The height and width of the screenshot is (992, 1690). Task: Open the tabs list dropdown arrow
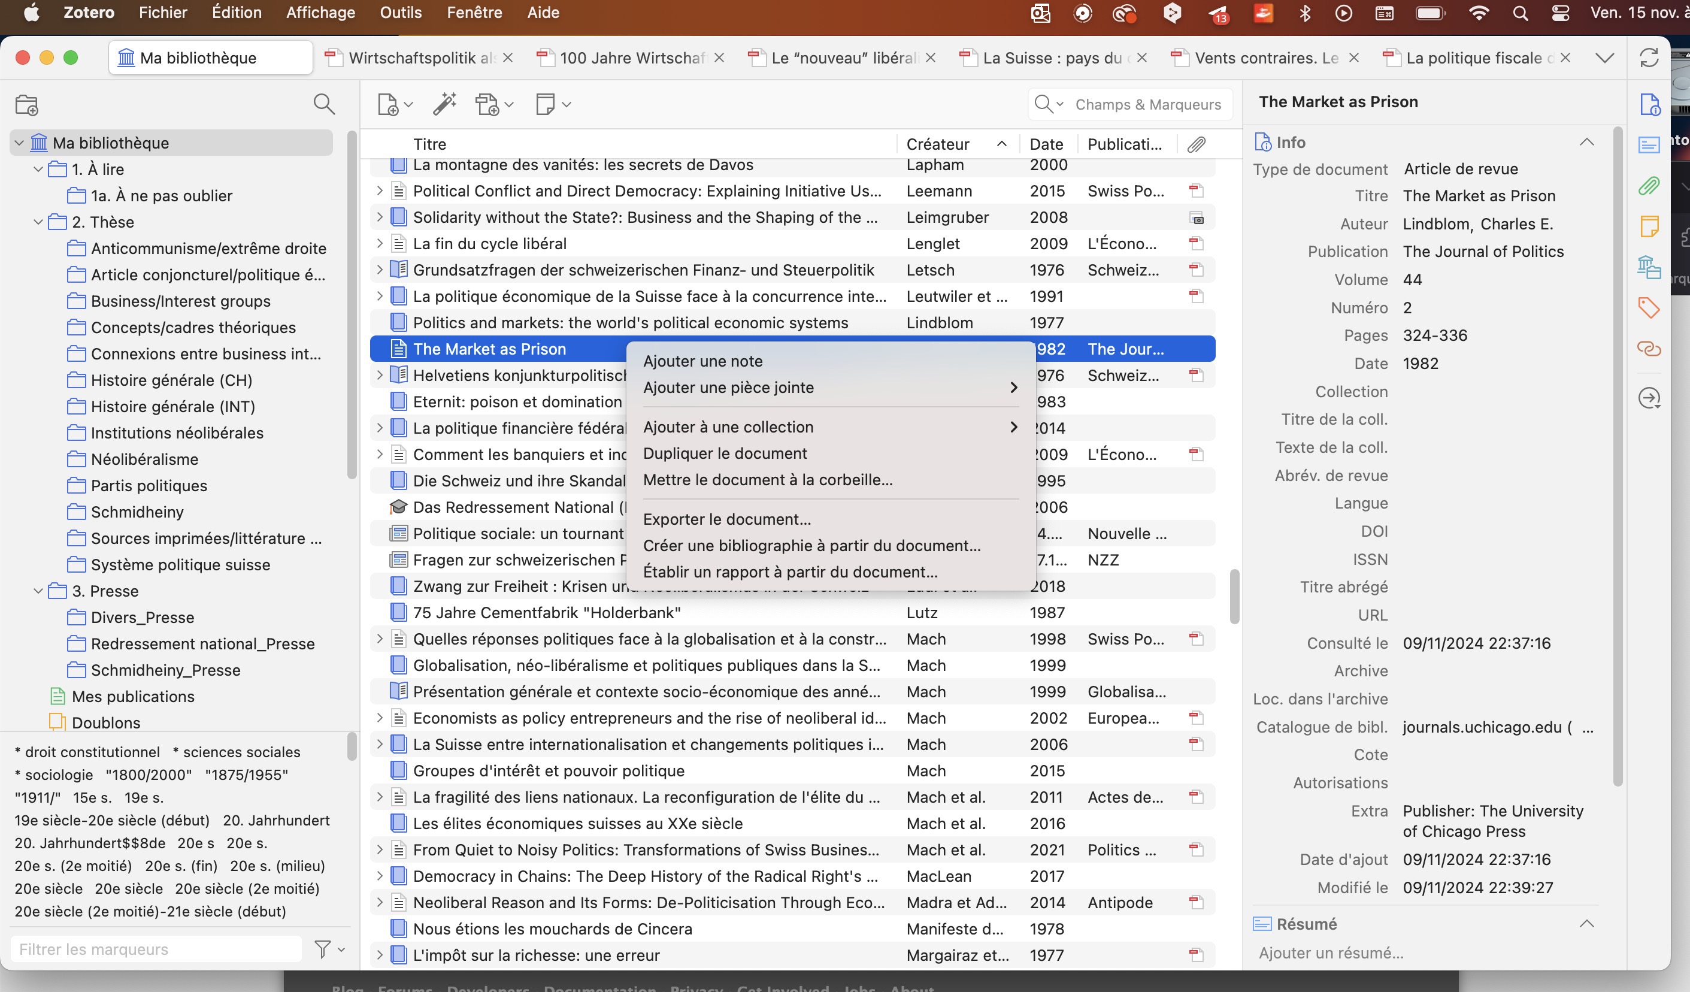1605,58
